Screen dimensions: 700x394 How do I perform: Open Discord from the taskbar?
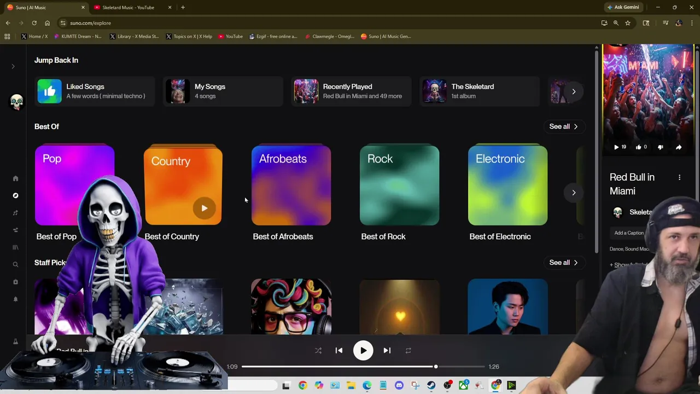pyautogui.click(x=399, y=386)
